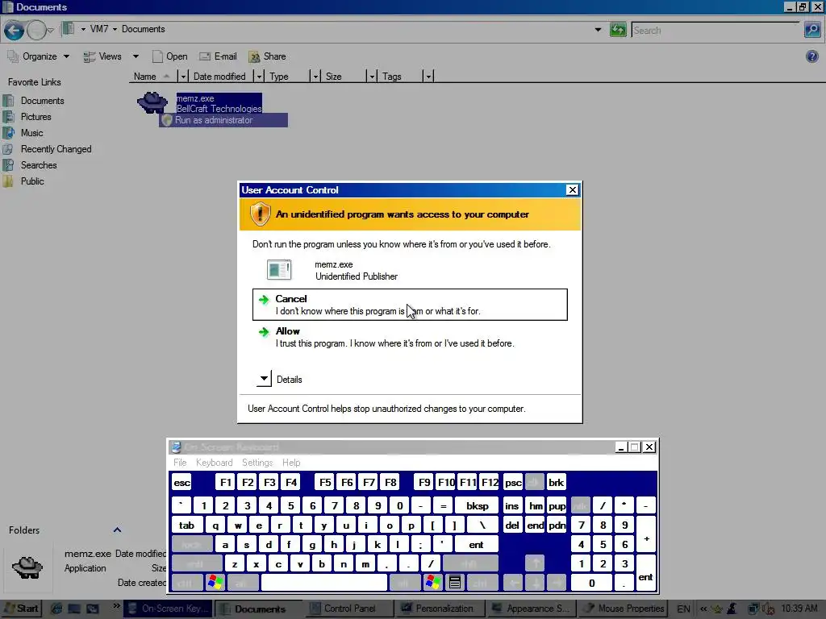Click the left Windows logo key on keyboard
The width and height of the screenshot is (826, 619).
click(215, 582)
